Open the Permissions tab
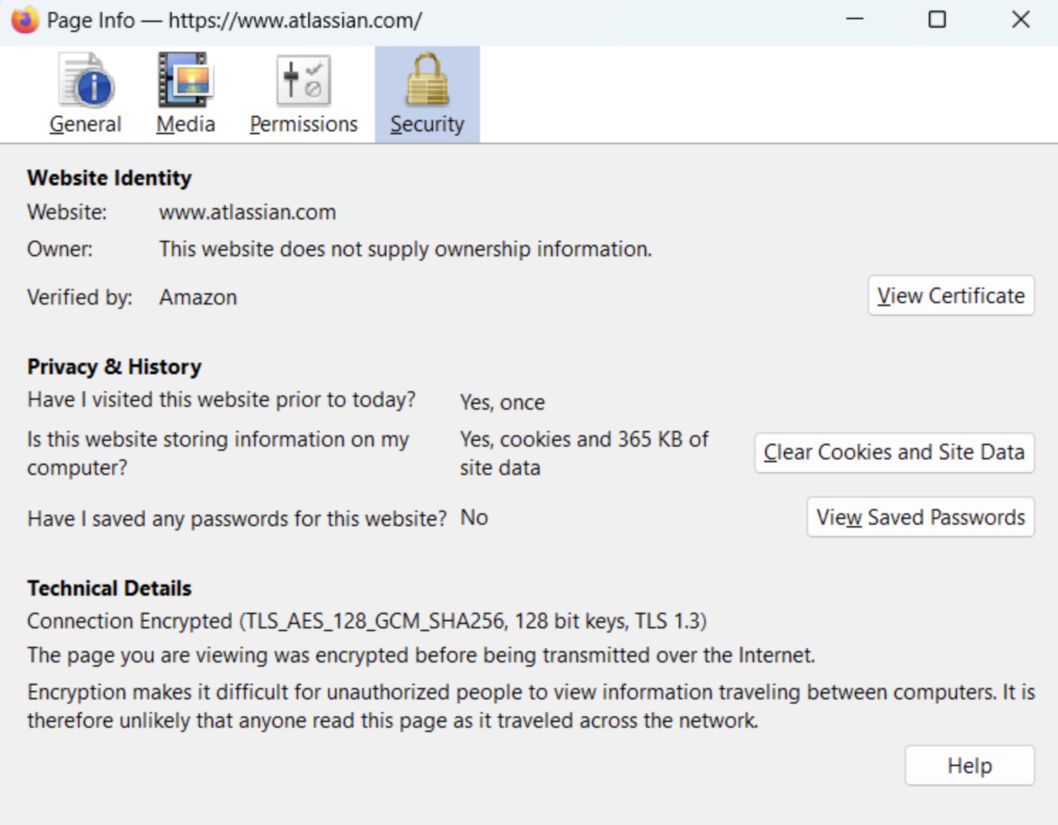 pos(303,94)
